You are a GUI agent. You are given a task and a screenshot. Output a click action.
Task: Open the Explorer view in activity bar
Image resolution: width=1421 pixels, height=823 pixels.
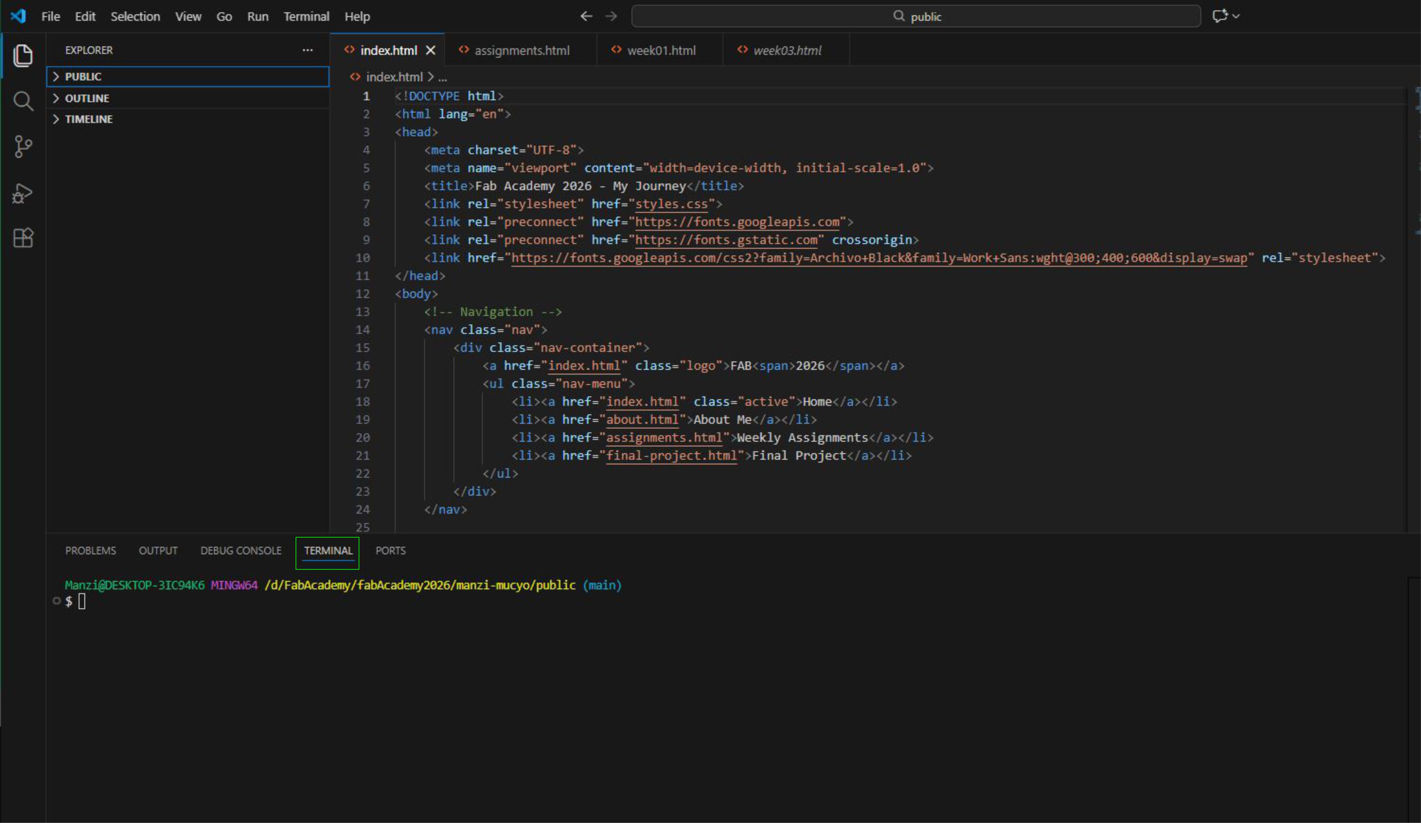point(22,55)
